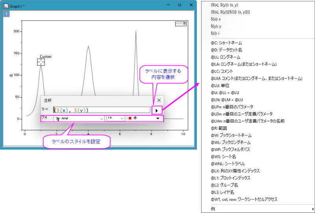
Task: Minimize the Graph1 window
Action: pos(169,5)
